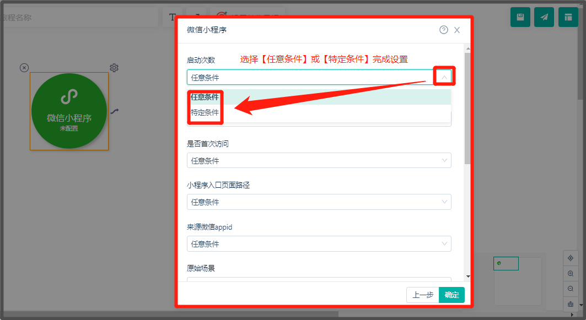Remove node via circled X icon
The image size is (586, 320).
(x=24, y=68)
